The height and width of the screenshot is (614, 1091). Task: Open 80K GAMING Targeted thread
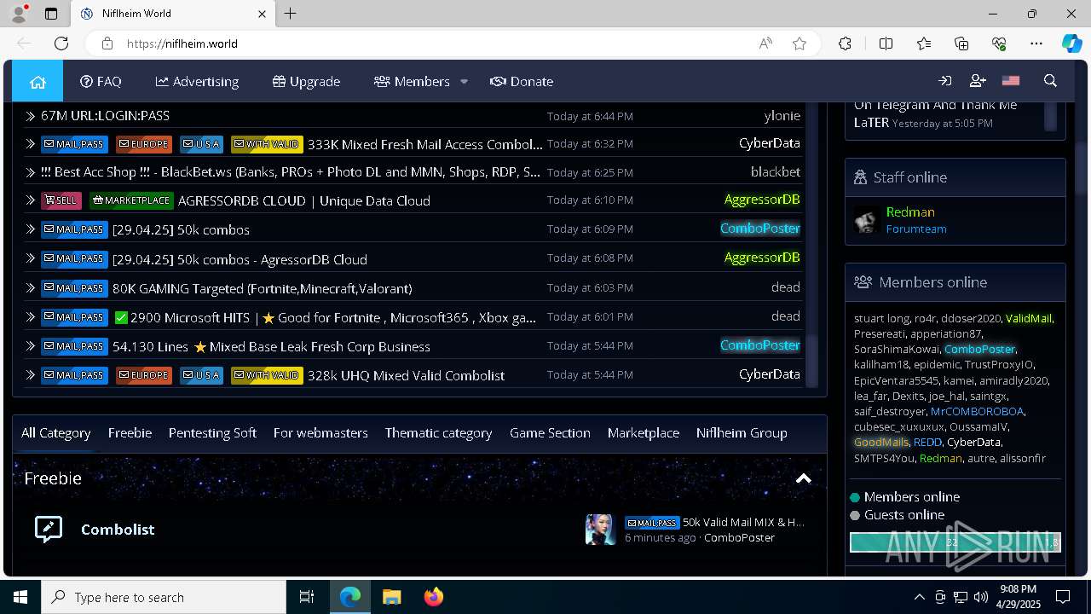tap(263, 288)
